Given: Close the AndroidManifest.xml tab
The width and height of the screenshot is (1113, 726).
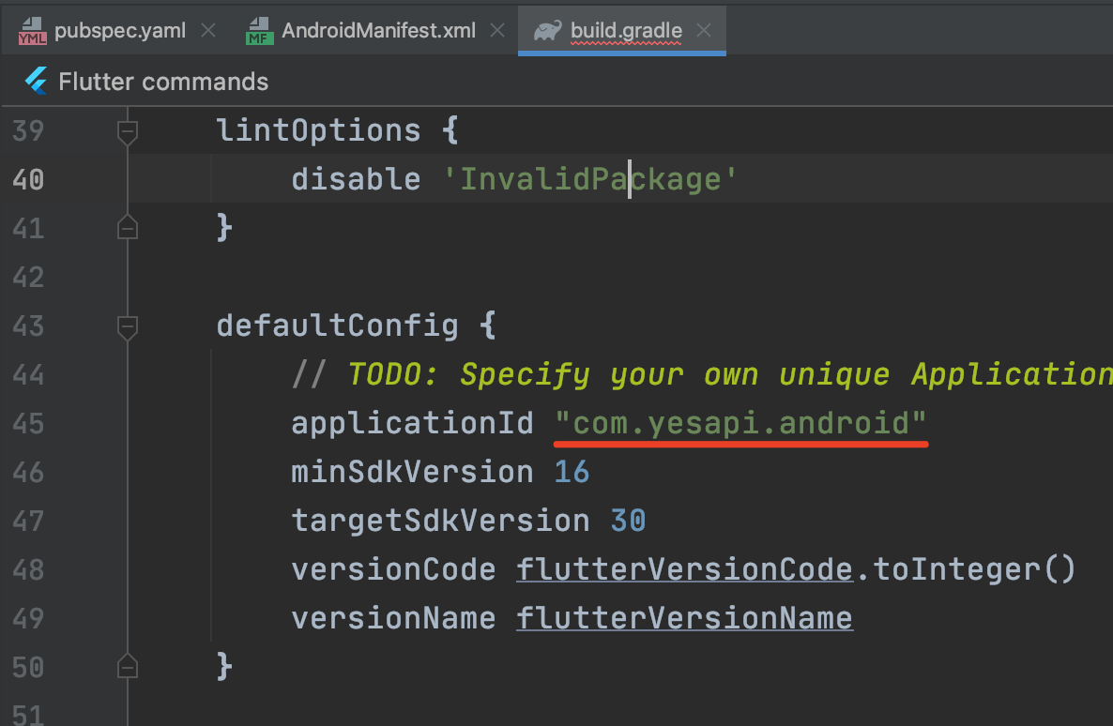Looking at the screenshot, I should coord(497,30).
